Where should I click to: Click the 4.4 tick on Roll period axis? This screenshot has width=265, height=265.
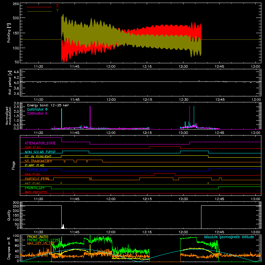click(16, 72)
